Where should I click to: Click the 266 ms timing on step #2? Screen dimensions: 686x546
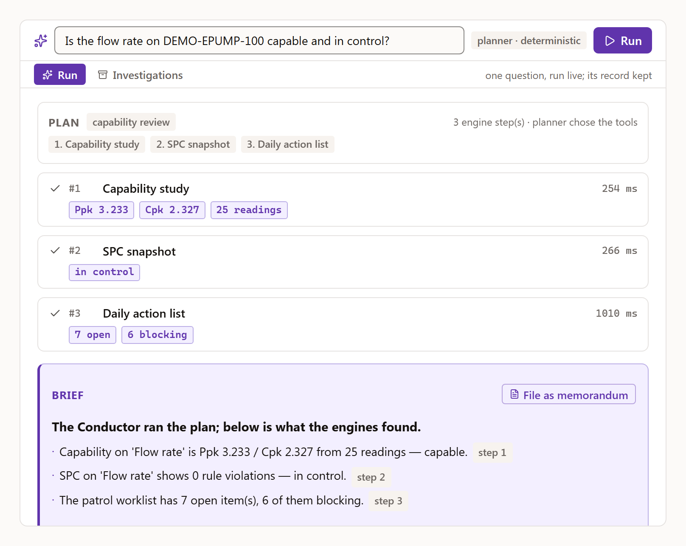619,250
